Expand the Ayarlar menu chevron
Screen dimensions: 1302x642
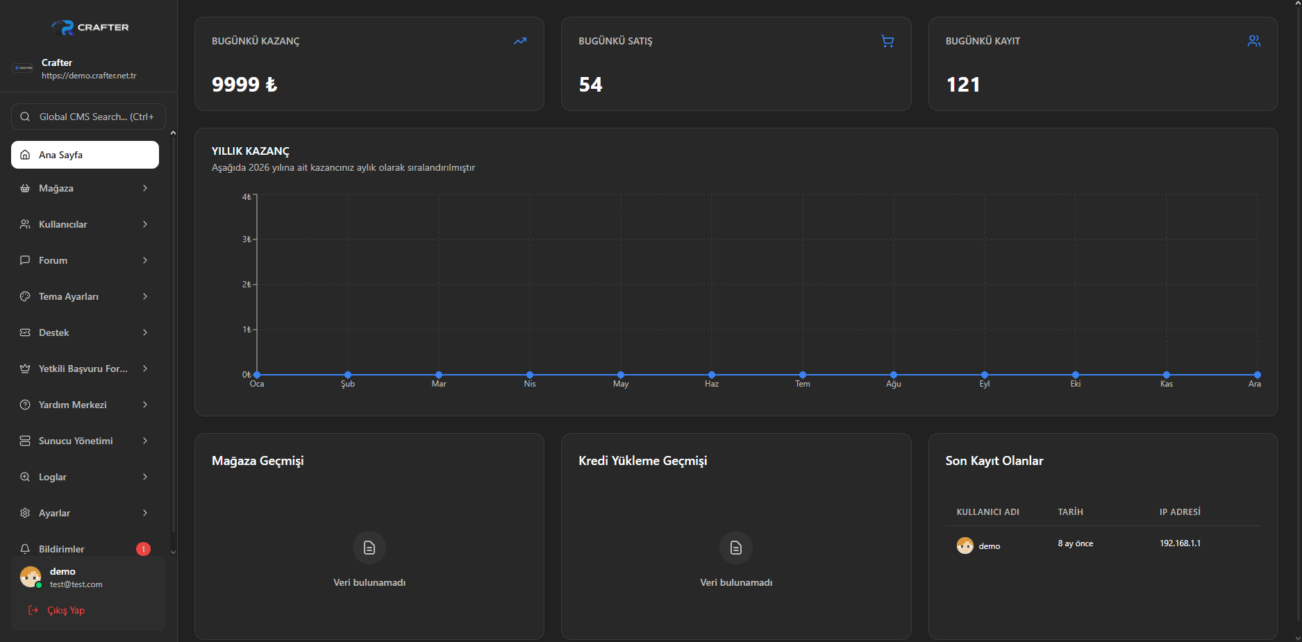tap(144, 513)
